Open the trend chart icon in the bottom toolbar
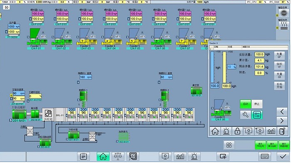The width and height of the screenshot is (291, 163). (180, 156)
